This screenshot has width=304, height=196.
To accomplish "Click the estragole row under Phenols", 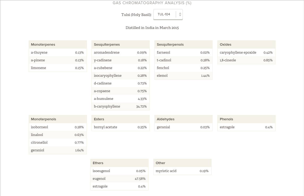I will click(246, 127).
